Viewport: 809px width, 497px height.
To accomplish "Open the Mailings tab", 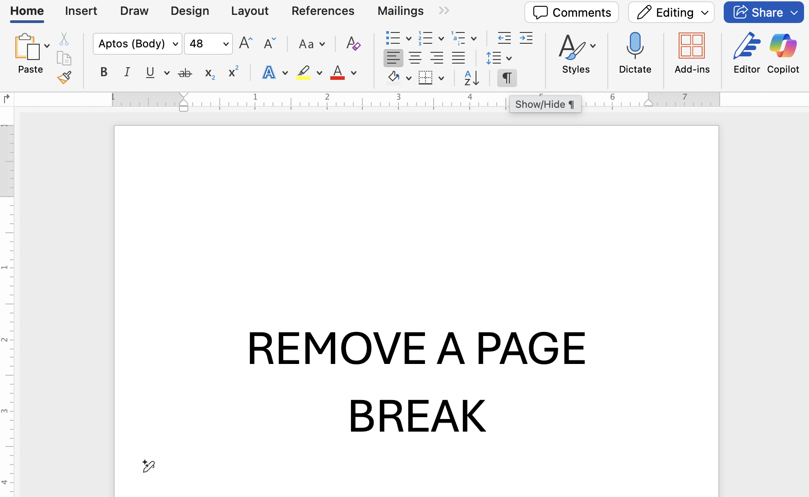I will pos(400,10).
